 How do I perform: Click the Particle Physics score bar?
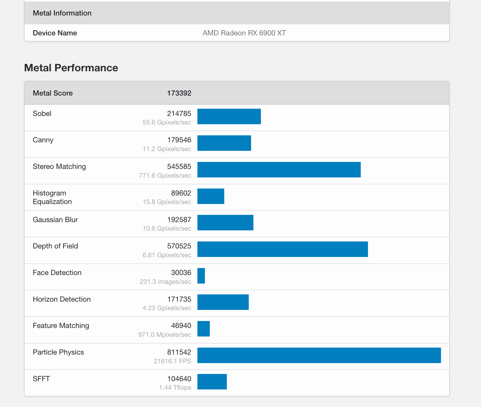click(x=319, y=355)
